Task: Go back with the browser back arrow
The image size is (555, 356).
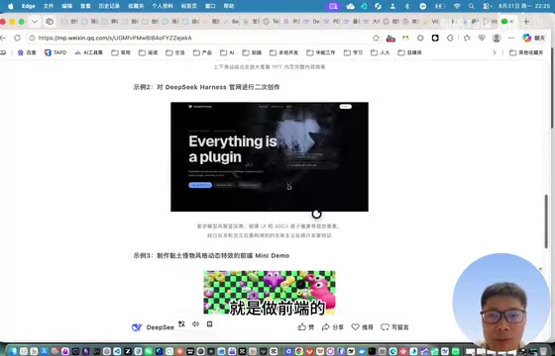Action: (x=4, y=38)
